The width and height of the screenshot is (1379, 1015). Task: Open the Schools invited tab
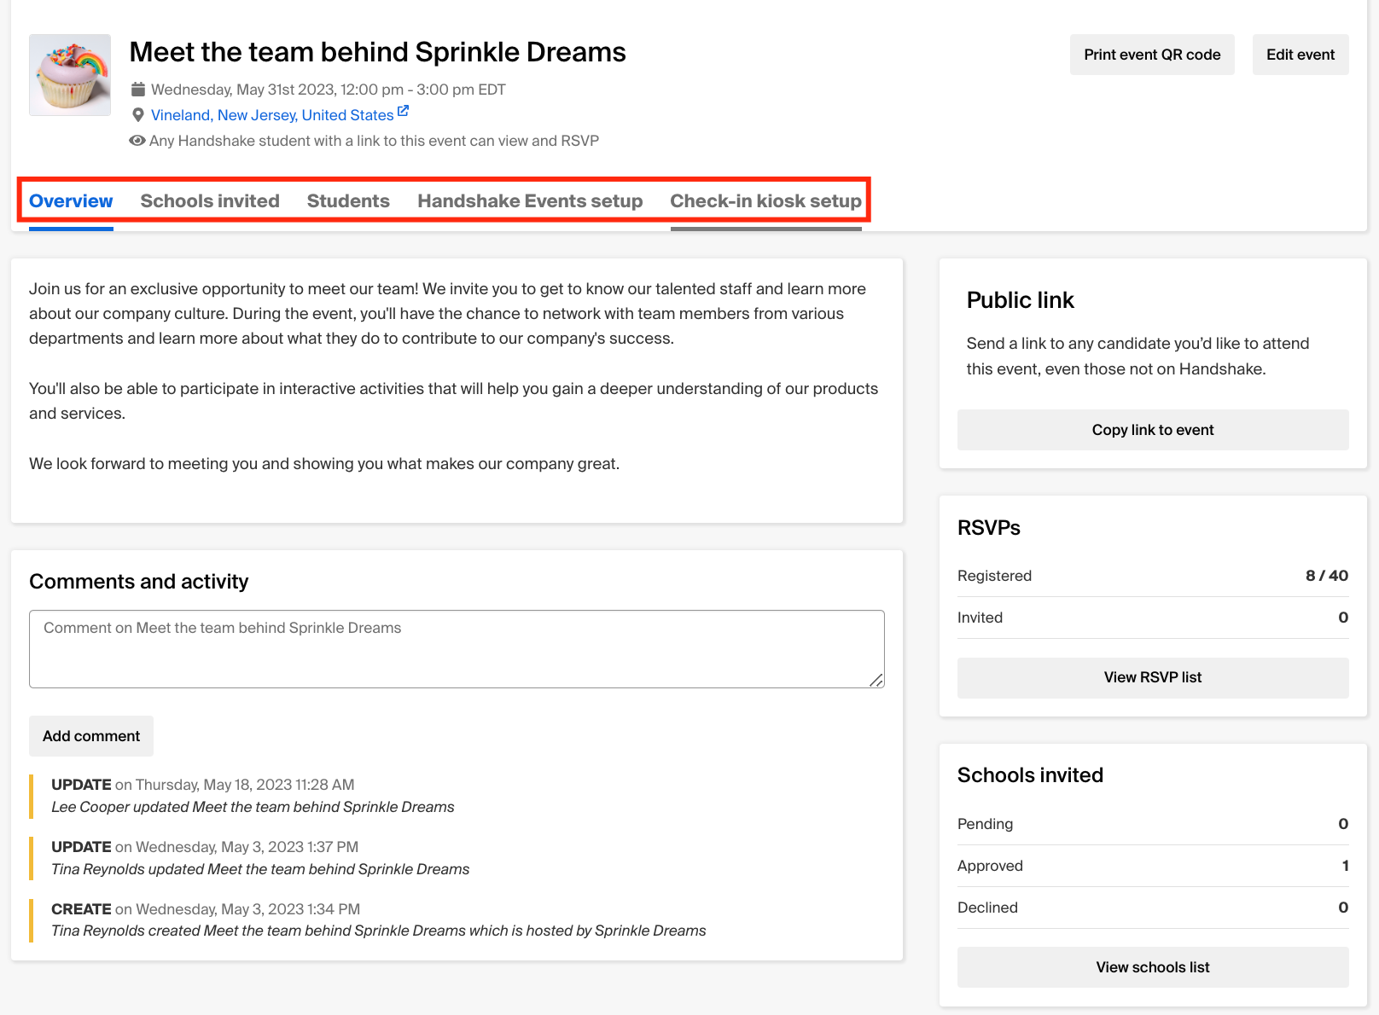[x=210, y=201]
